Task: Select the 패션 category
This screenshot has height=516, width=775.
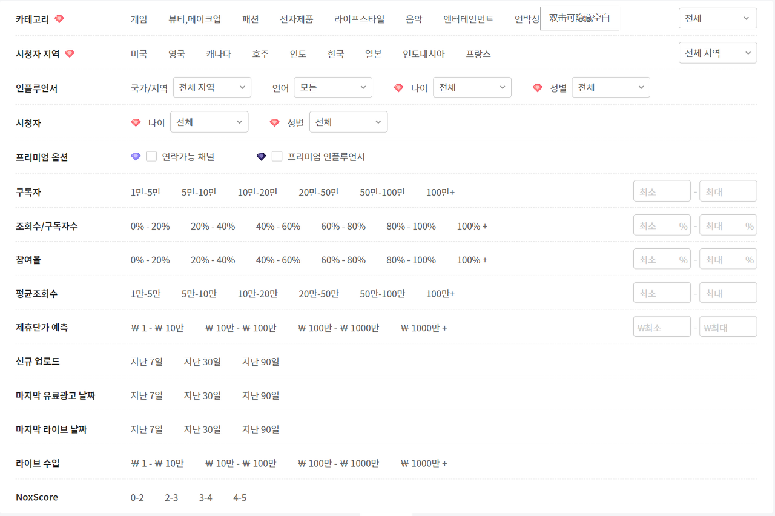Action: 250,19
